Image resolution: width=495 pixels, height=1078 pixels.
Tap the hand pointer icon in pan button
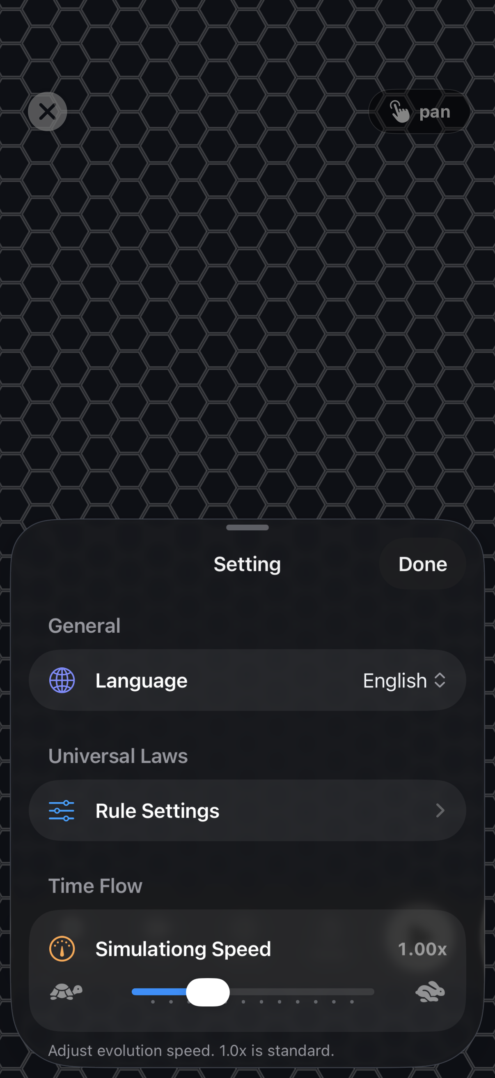[399, 111]
